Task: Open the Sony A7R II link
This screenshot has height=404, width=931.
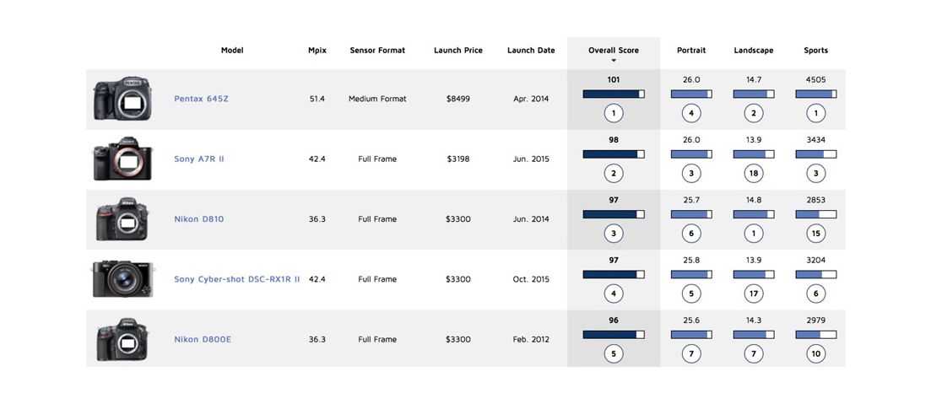Action: [x=198, y=159]
